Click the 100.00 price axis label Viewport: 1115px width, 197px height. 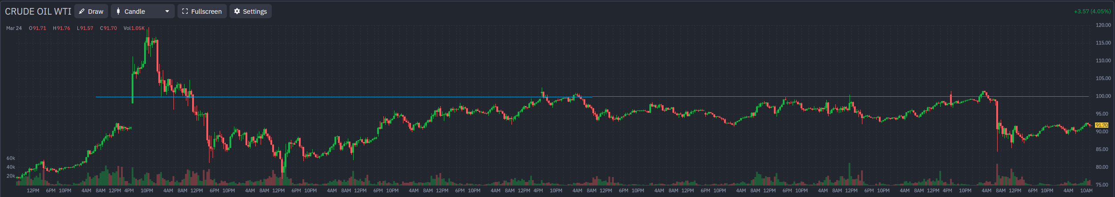pyautogui.click(x=1103, y=96)
